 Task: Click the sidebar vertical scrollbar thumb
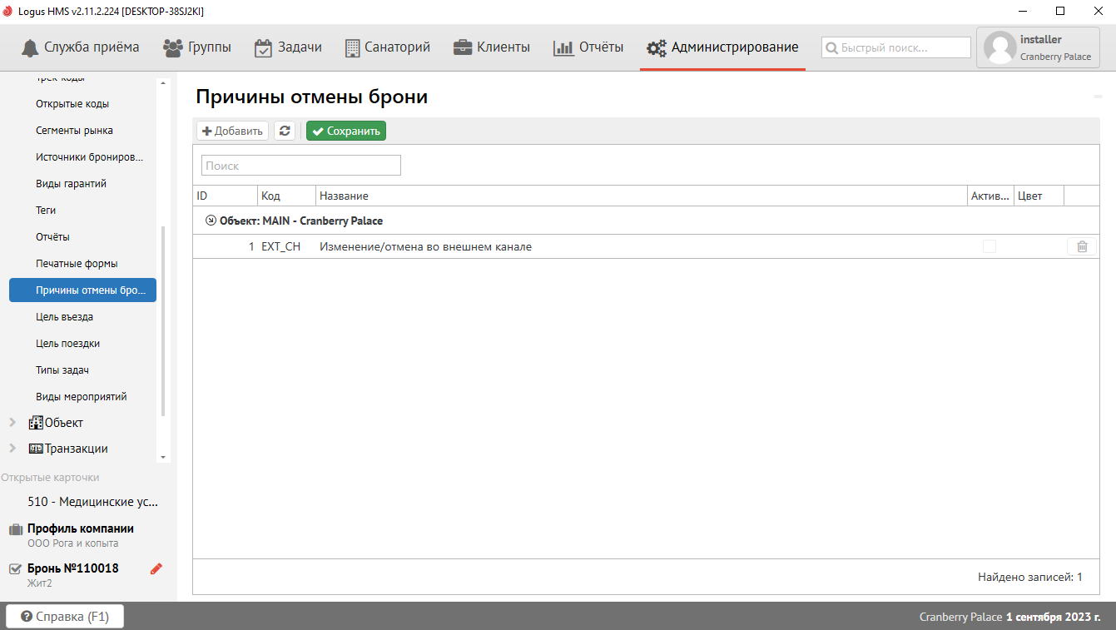tap(163, 320)
